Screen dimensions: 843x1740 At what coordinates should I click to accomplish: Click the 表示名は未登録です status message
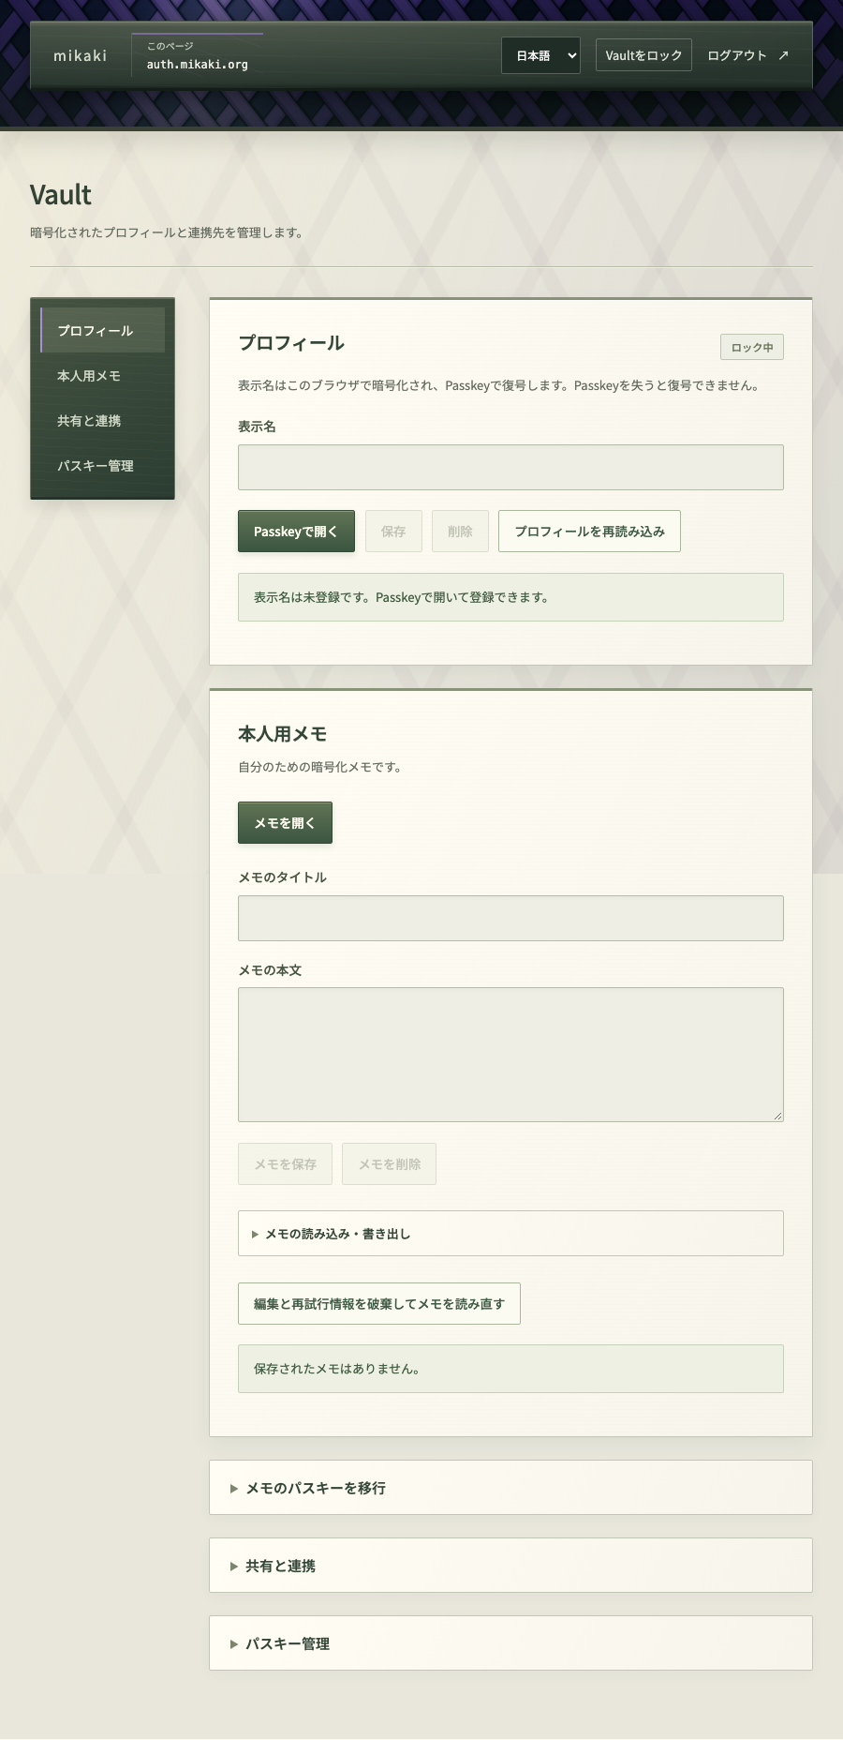click(510, 597)
